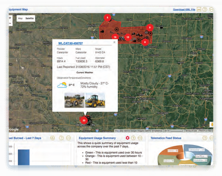Open the WL.CAT.50-456707 equipment link
The width and height of the screenshot is (222, 176).
pos(70,43)
